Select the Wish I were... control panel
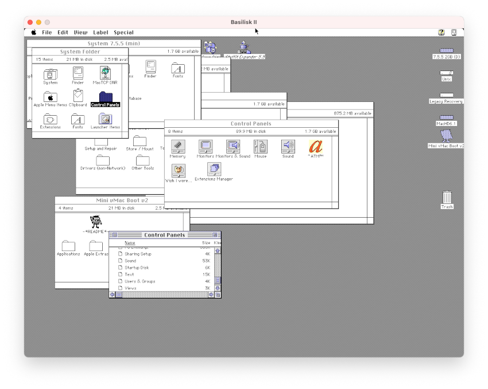 (x=179, y=171)
